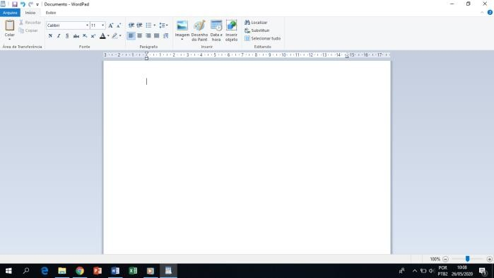Image resolution: width=494 pixels, height=278 pixels.
Task: Insert an image with Imagem icon
Action: [182, 26]
